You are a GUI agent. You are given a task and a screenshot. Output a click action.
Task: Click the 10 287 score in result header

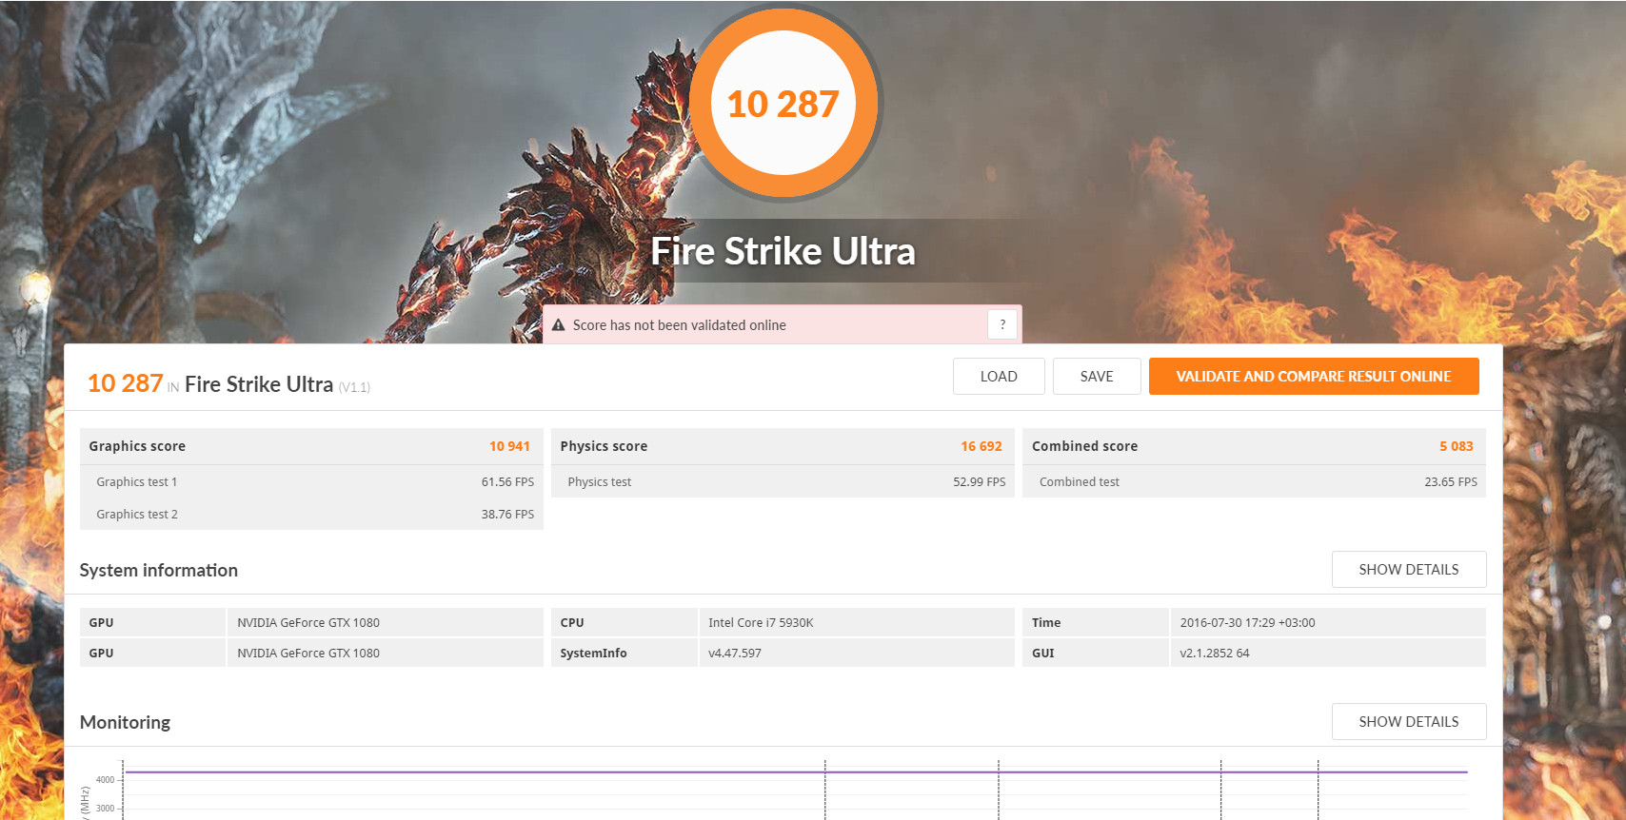coord(126,383)
